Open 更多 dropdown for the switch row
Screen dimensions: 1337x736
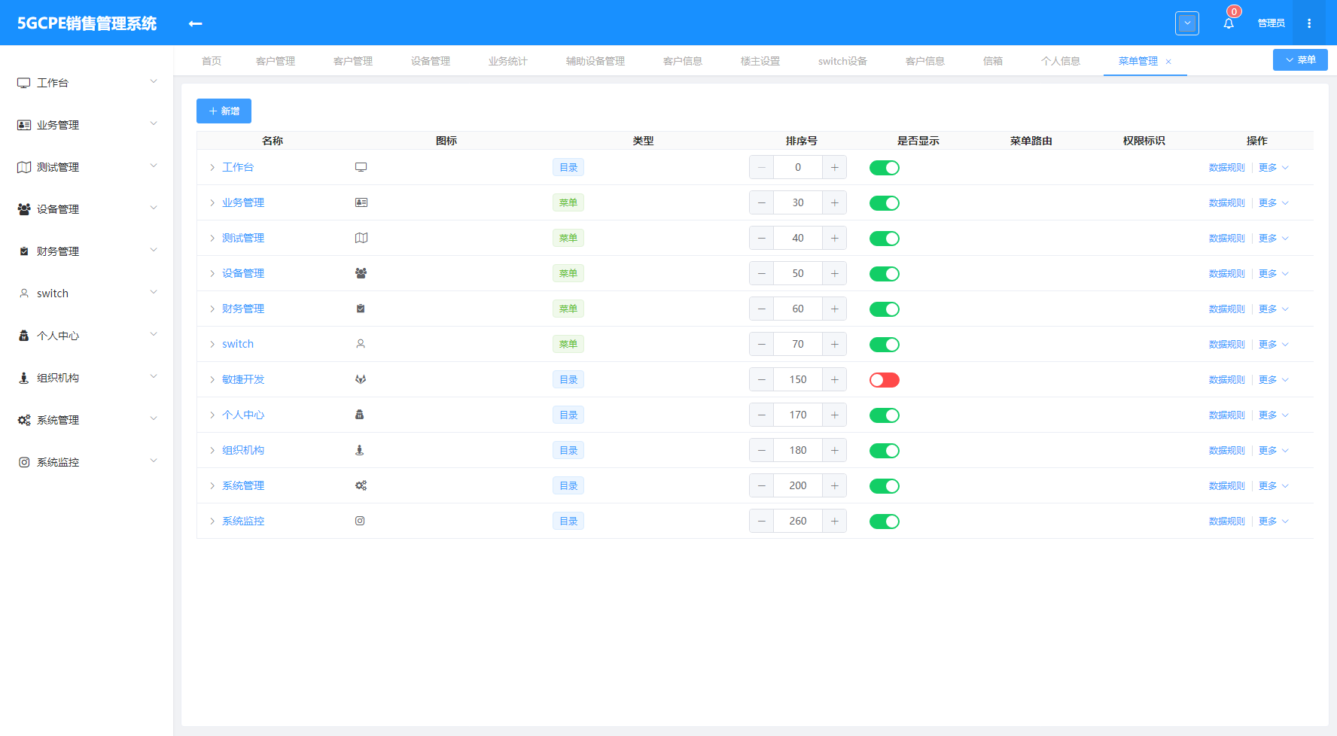click(x=1273, y=345)
